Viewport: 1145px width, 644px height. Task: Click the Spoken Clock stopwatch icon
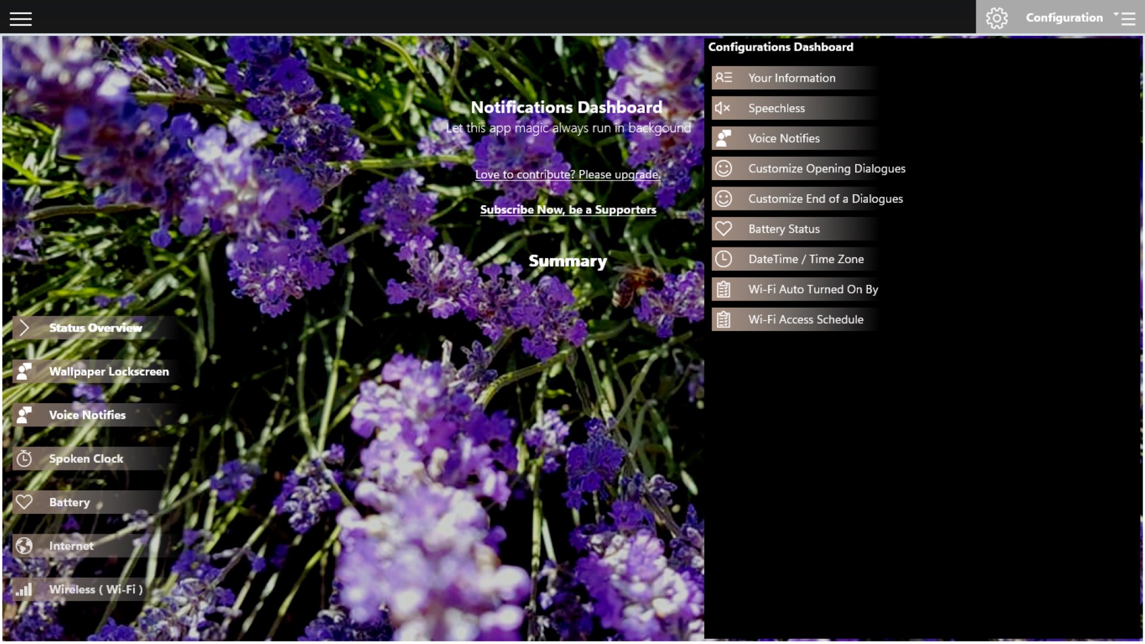(24, 459)
